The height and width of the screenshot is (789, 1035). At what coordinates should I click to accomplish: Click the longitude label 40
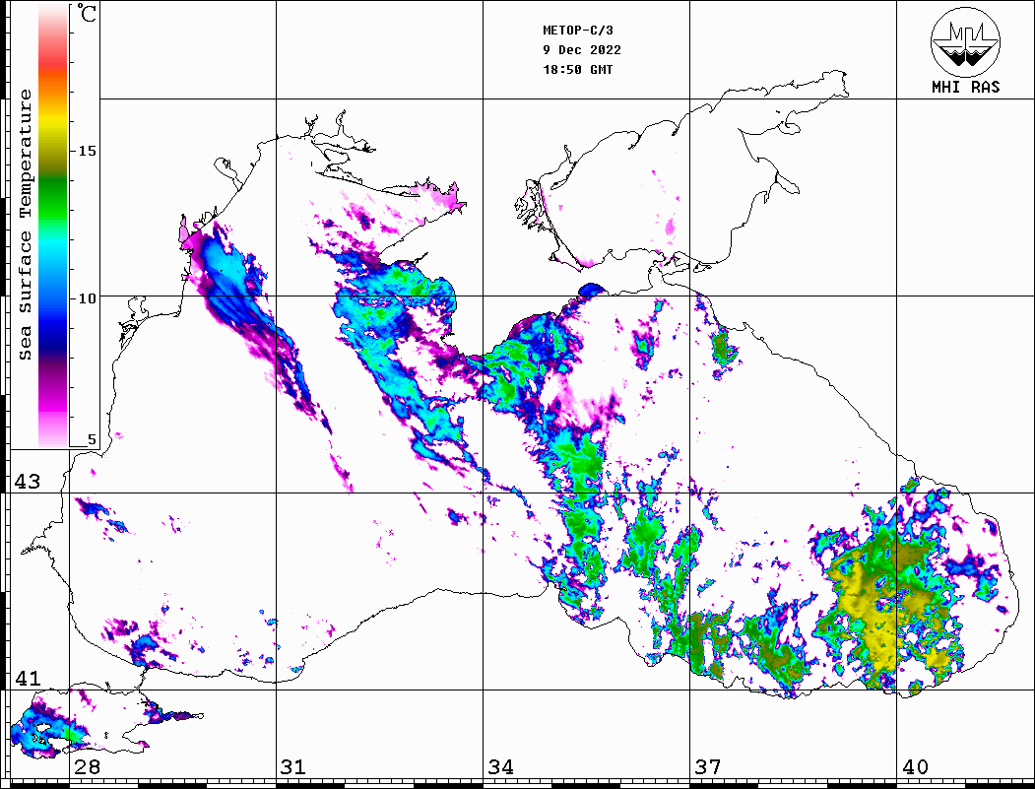click(915, 767)
